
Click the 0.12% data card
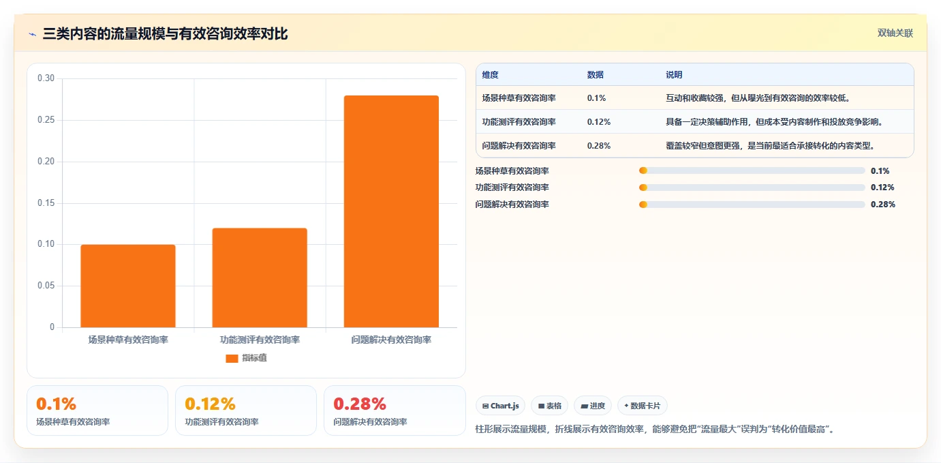pos(246,410)
